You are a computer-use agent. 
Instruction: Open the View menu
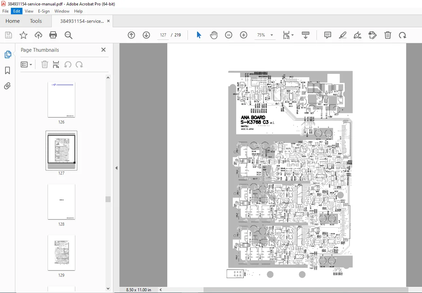(x=29, y=11)
